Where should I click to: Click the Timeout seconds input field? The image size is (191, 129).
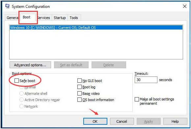coord(146,80)
